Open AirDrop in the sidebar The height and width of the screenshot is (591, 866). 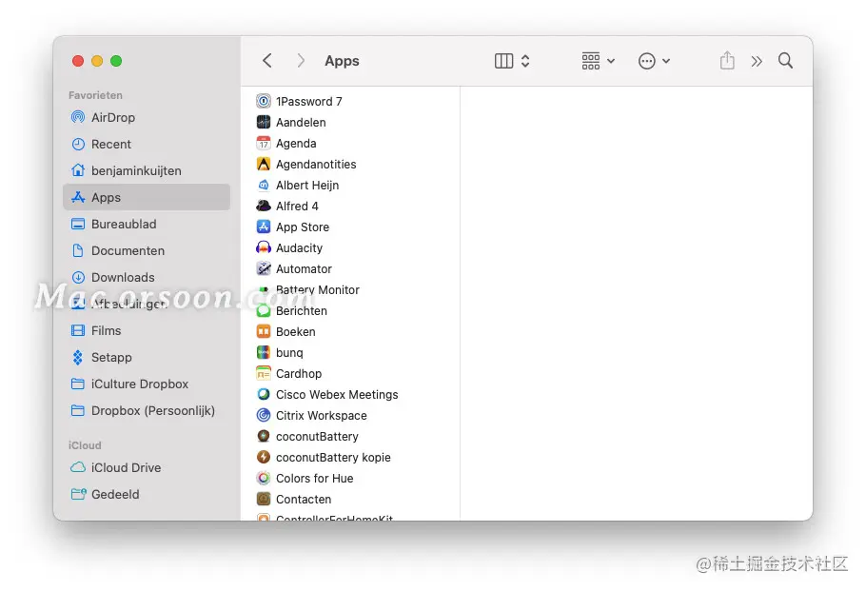point(147,117)
